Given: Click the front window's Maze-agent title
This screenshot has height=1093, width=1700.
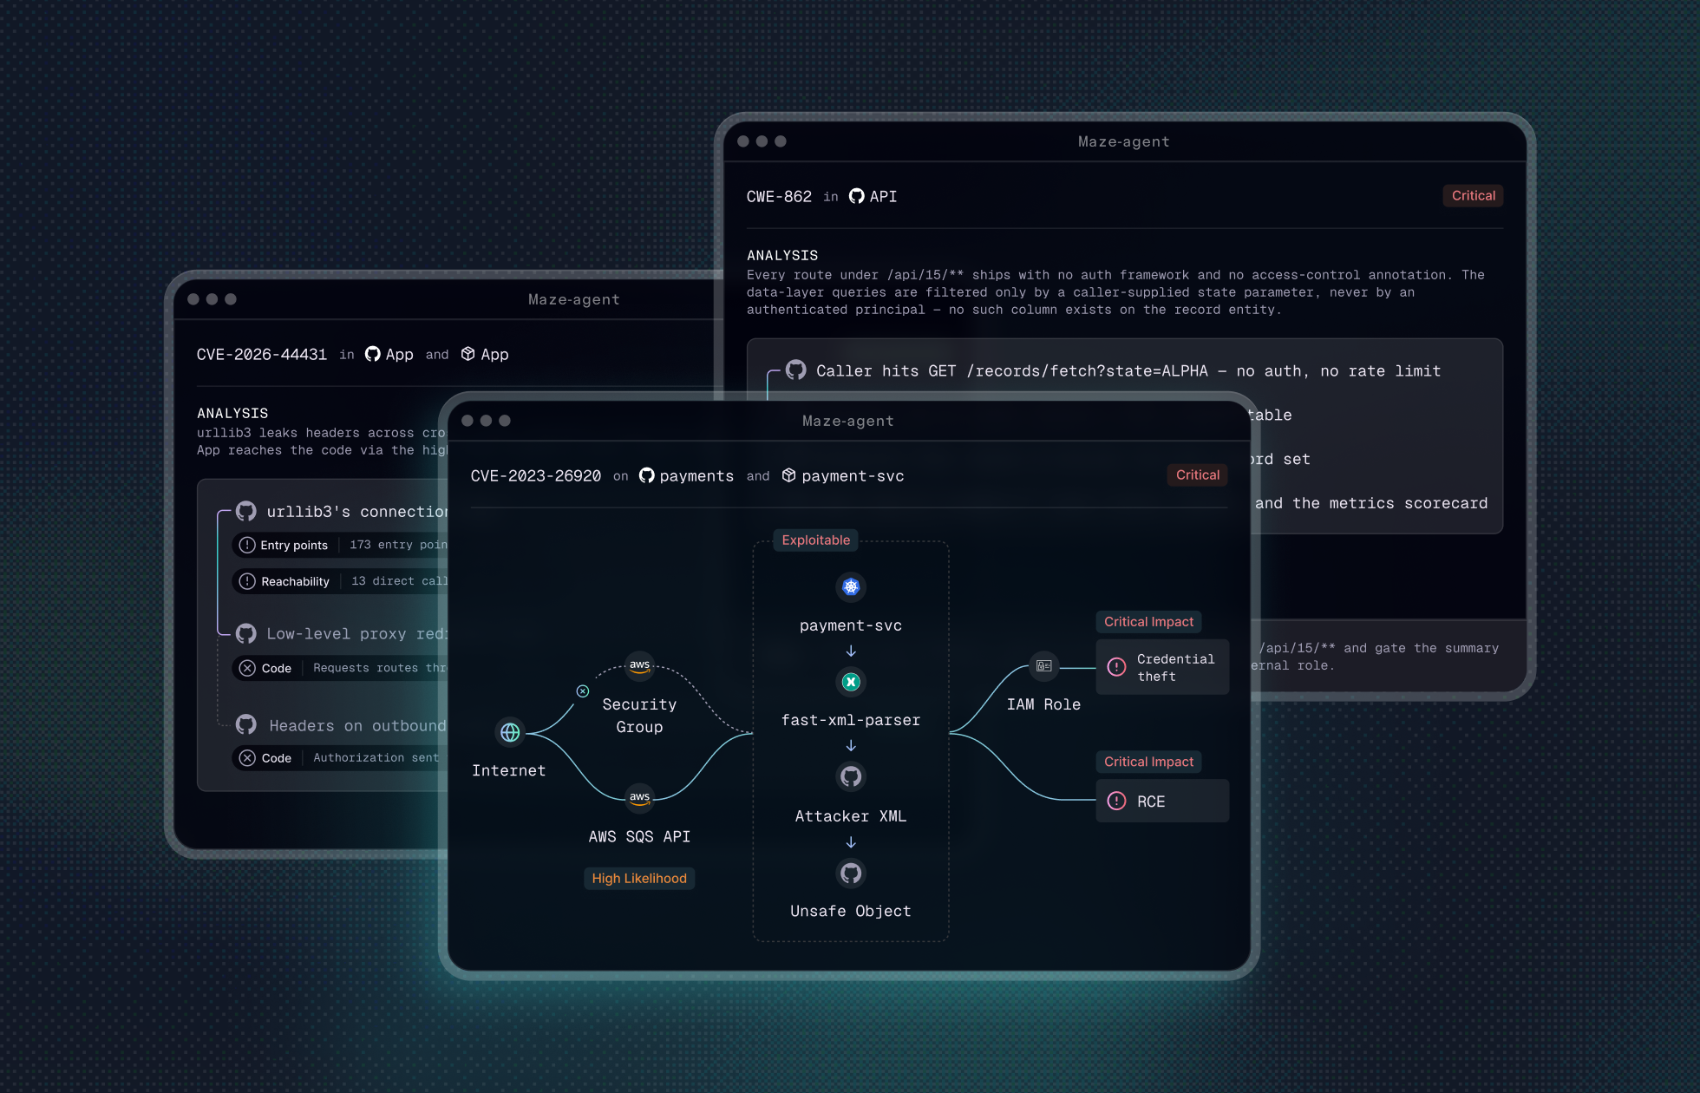Looking at the screenshot, I should [848, 421].
